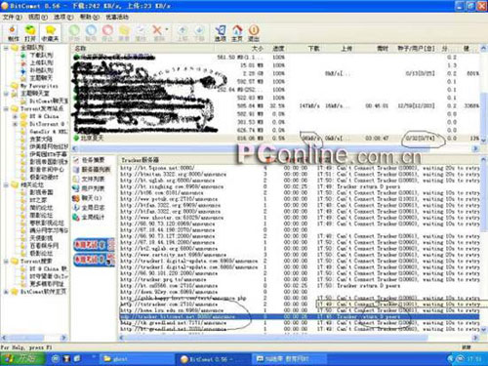Open 选项 options icon in toolbar
The width and height of the screenshot is (488, 366).
pyautogui.click(x=221, y=33)
